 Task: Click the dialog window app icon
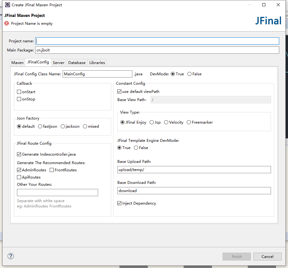point(8,5)
